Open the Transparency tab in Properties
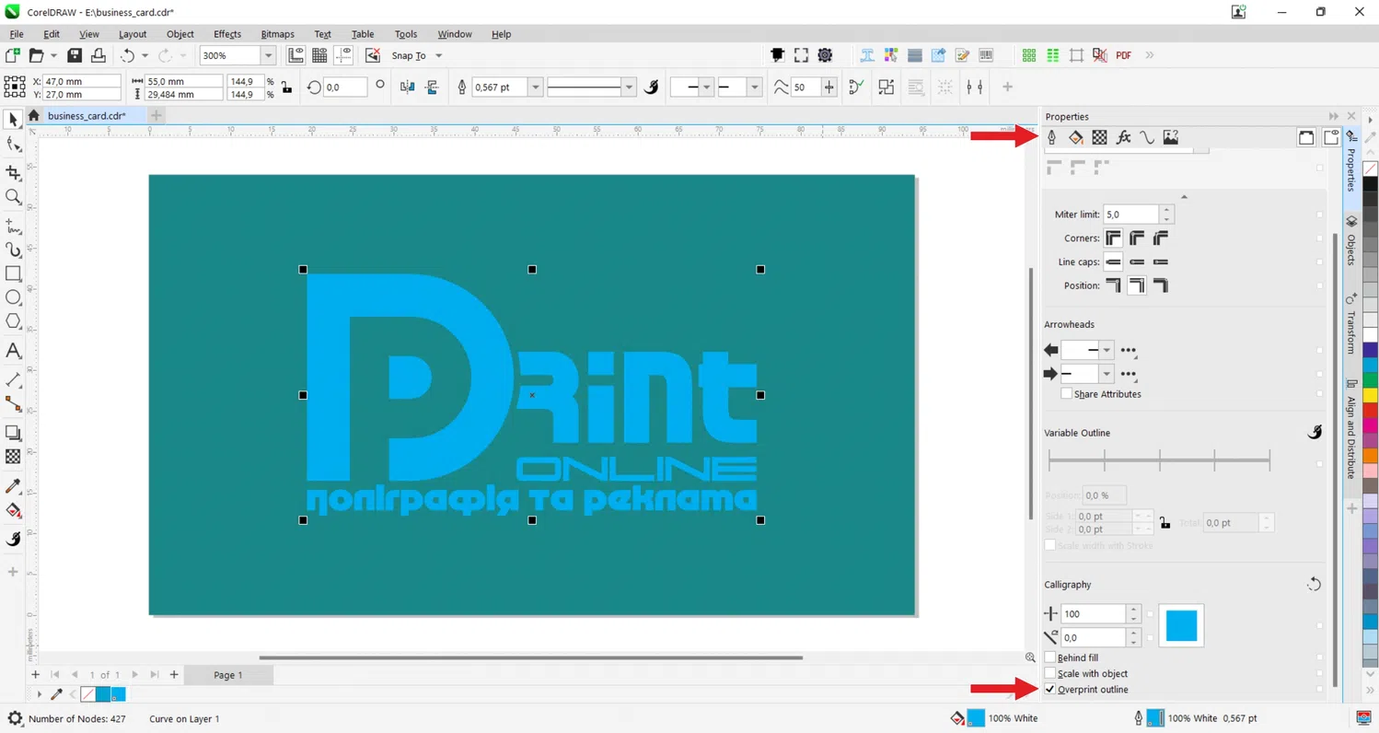Image resolution: width=1379 pixels, height=733 pixels. point(1099,137)
